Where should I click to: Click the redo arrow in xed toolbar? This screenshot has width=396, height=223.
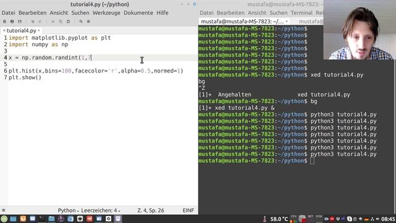click(x=40, y=22)
